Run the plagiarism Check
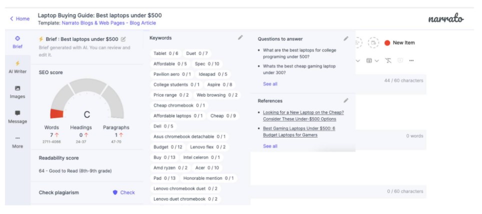The width and height of the screenshot is (482, 214). click(x=123, y=192)
